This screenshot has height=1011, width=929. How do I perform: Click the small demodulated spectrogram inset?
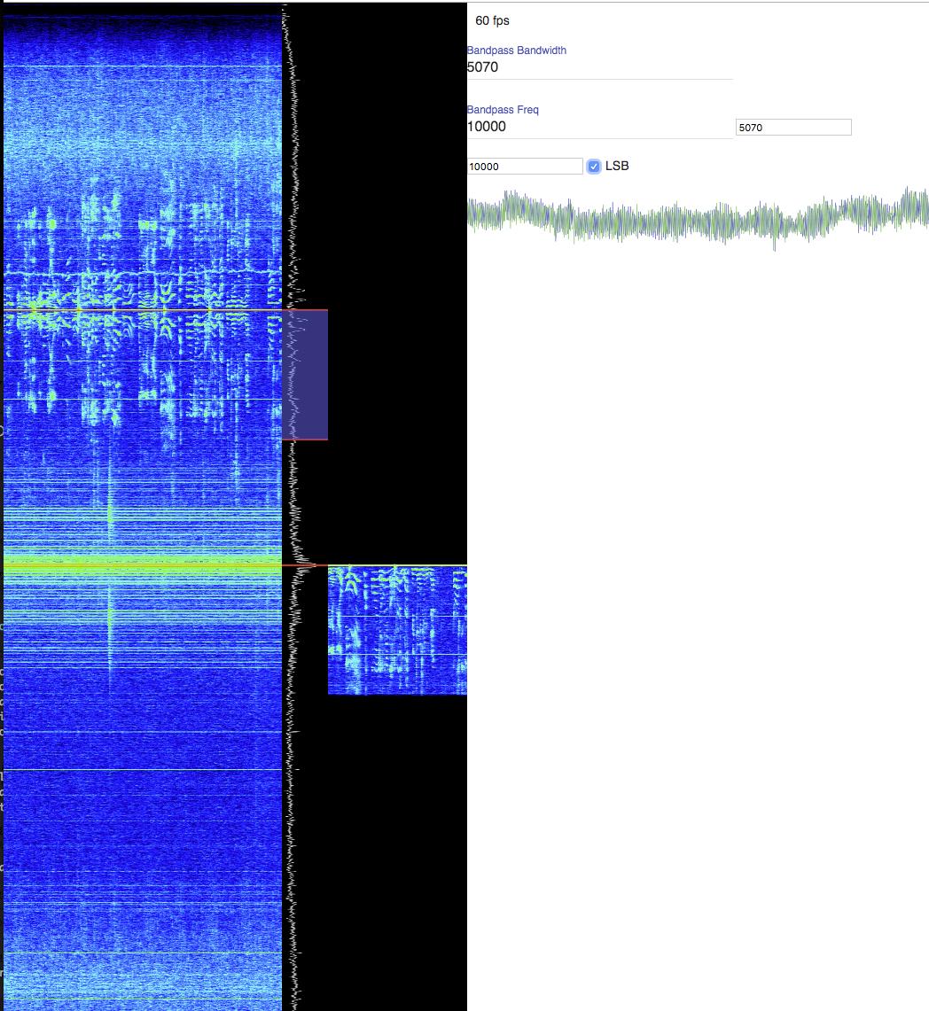pos(397,630)
